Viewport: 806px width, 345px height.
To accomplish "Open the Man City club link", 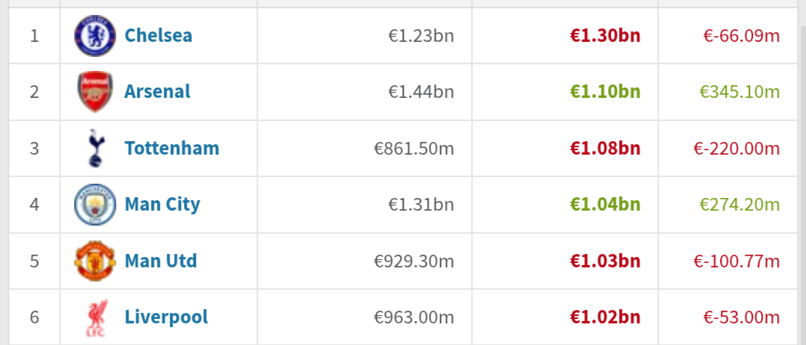I will [162, 205].
